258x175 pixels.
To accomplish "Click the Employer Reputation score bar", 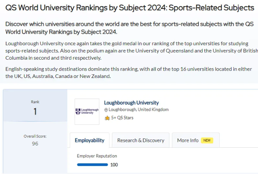I will point(92,165).
